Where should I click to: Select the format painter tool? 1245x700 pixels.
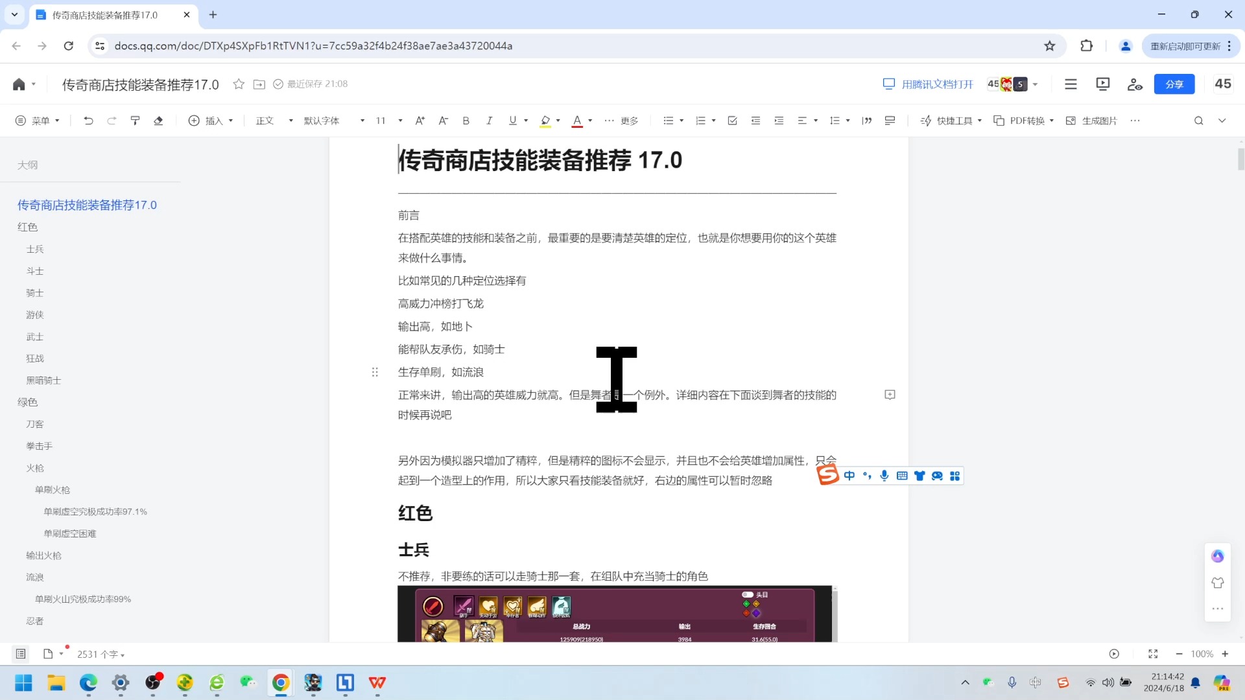(135, 121)
